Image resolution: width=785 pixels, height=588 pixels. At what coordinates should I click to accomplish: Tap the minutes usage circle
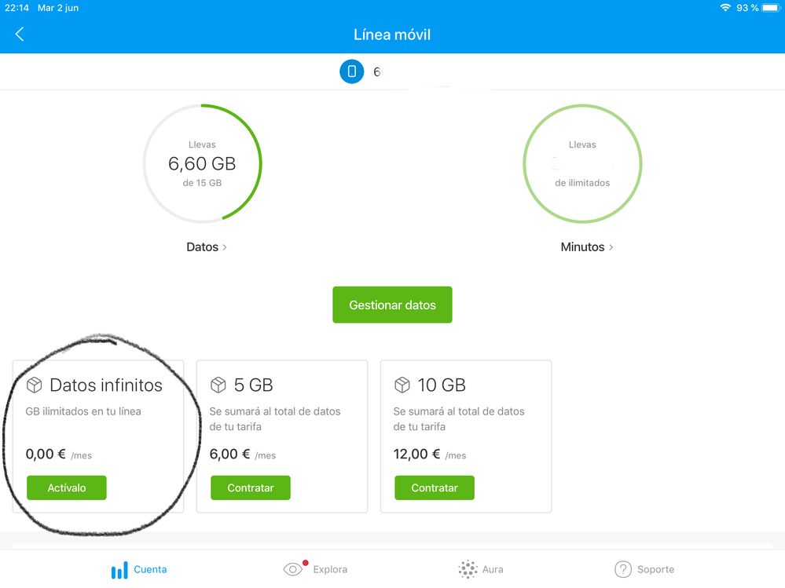click(582, 163)
